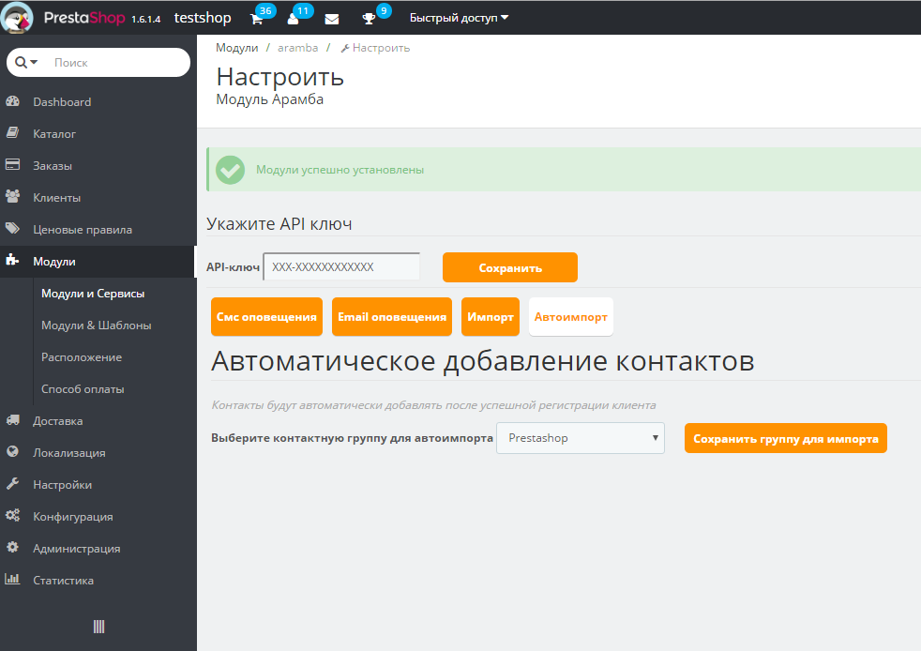The width and height of the screenshot is (921, 651).
Task: Click the Конфигурация gears icon
Action: point(13,515)
